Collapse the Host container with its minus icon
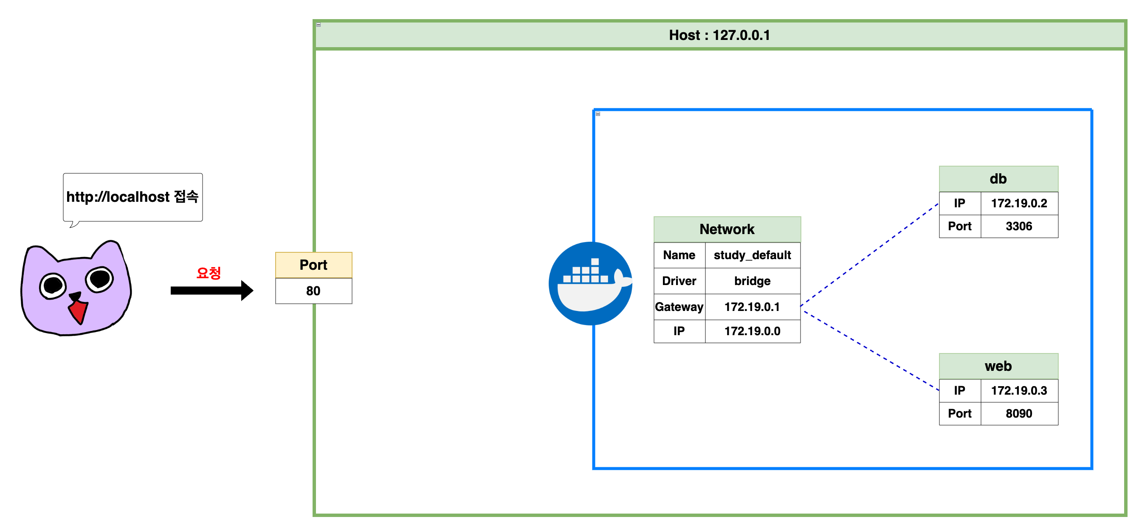Image resolution: width=1139 pixels, height=531 pixels. click(319, 25)
